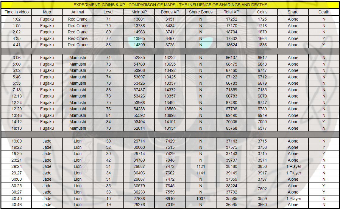This screenshot has width=340, height=209.
Task: Select the 'Time in video' column header
Action: [x=17, y=12]
